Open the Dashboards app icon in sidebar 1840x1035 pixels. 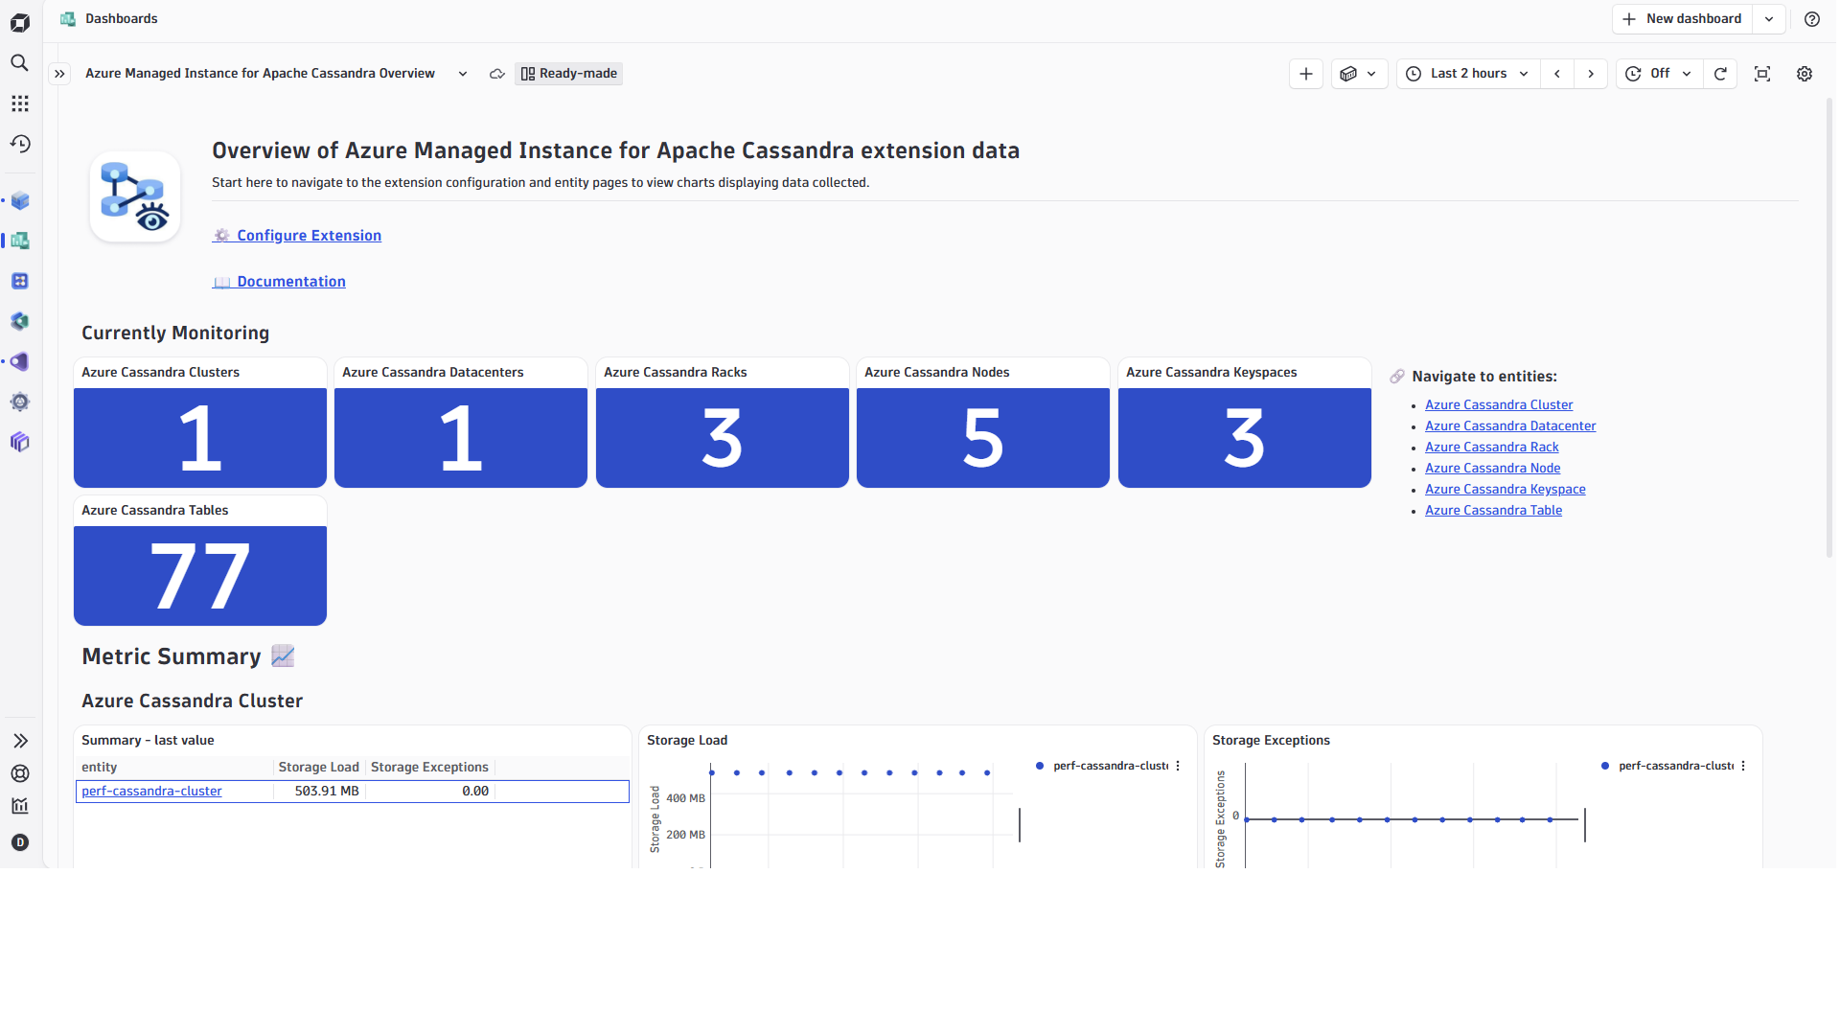click(20, 241)
